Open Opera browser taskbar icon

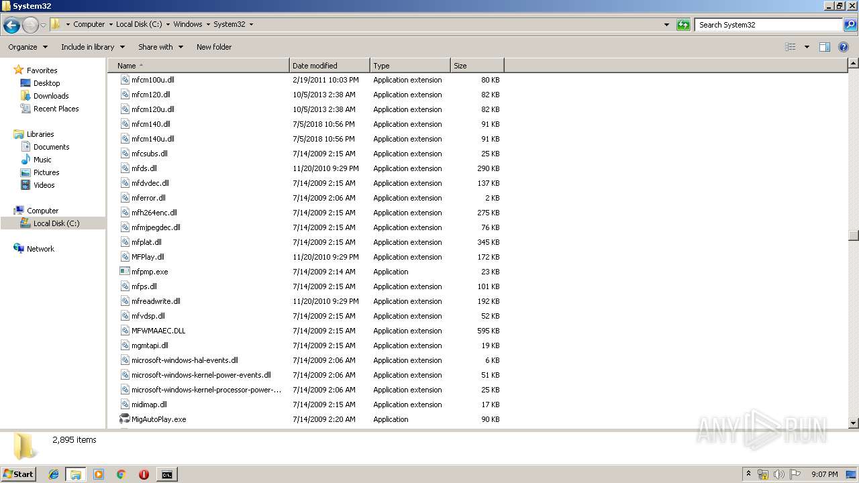pos(144,474)
